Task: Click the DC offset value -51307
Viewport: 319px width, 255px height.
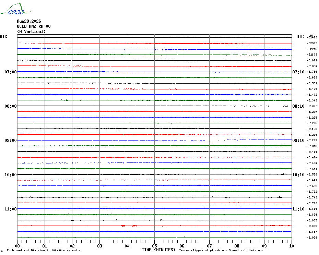Action: tap(312, 106)
